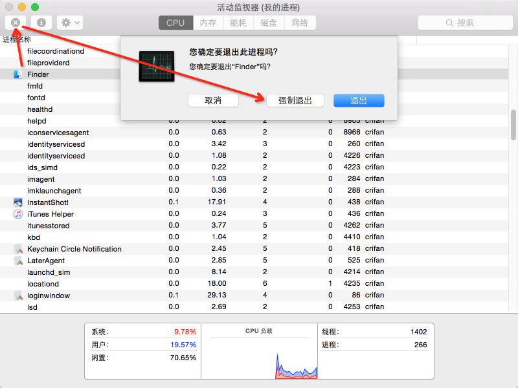Image resolution: width=518 pixels, height=388 pixels.
Task: Switch to the 磁盘 tab
Action: pos(269,23)
